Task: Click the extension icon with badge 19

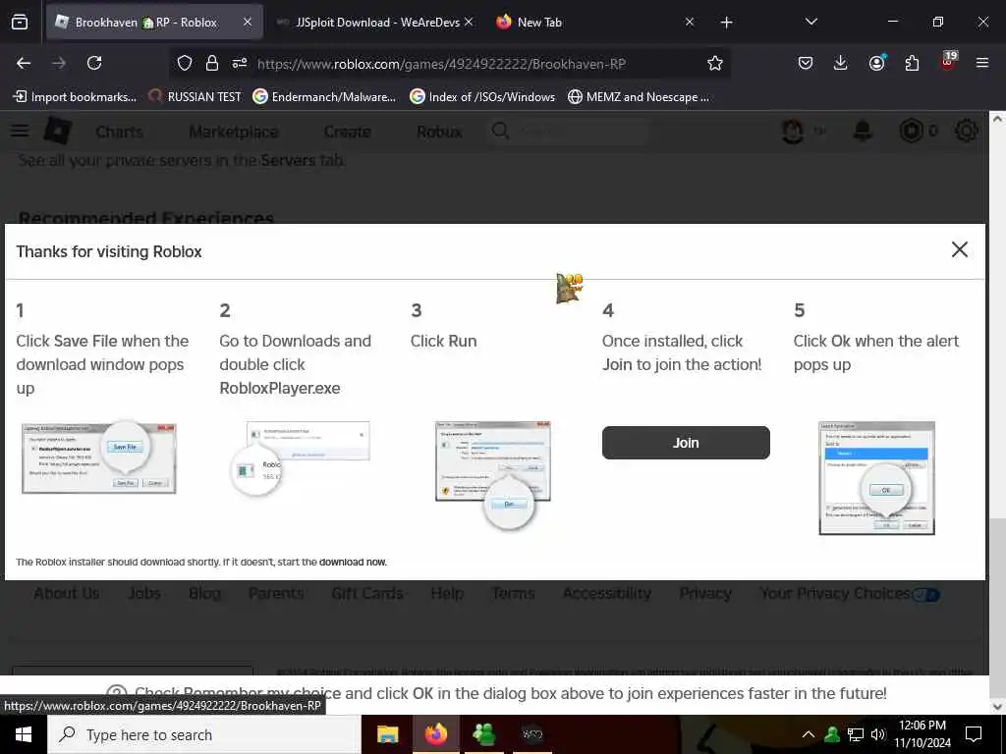Action: click(948, 62)
